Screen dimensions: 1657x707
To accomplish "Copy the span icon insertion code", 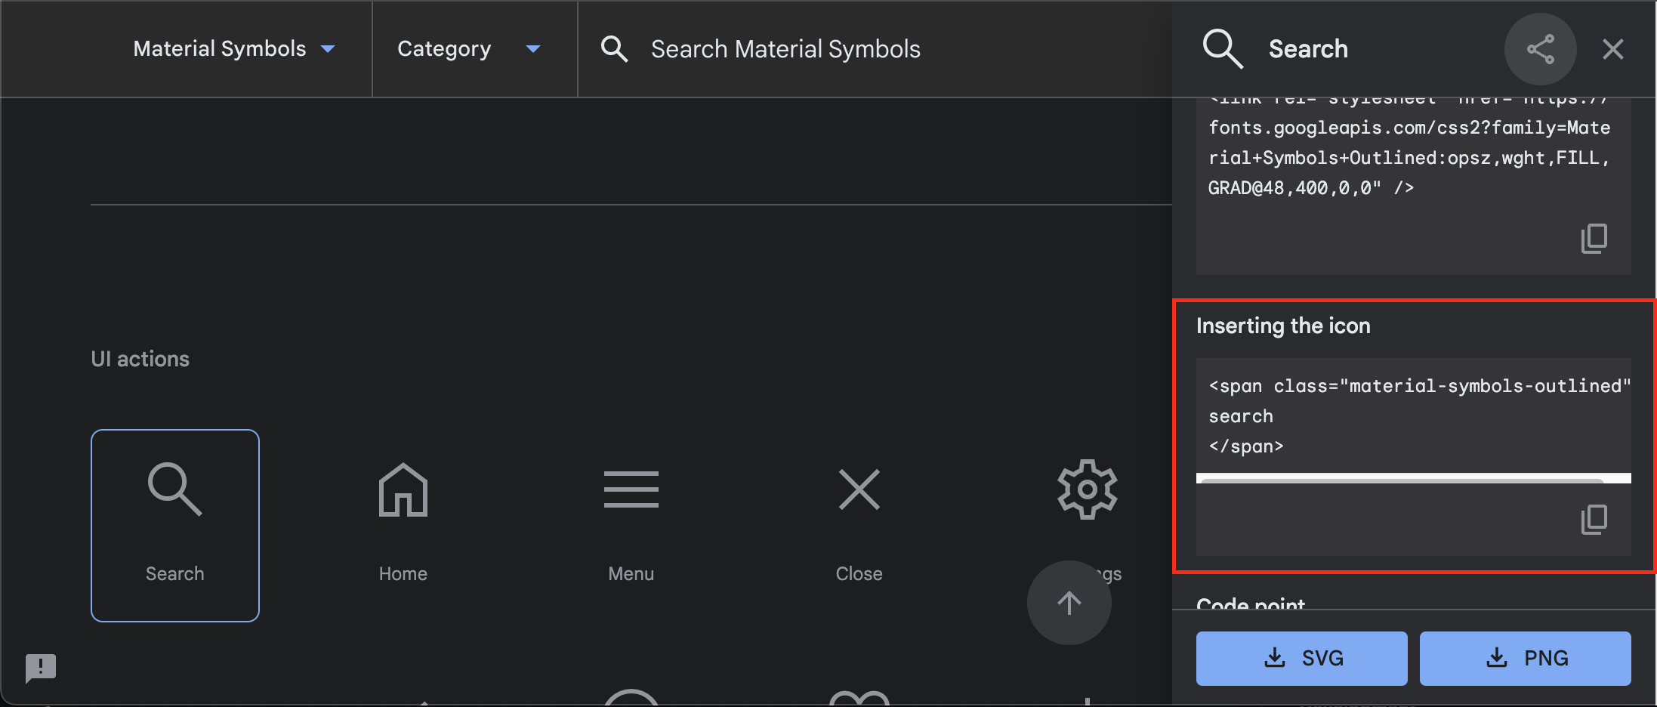I will (x=1594, y=520).
